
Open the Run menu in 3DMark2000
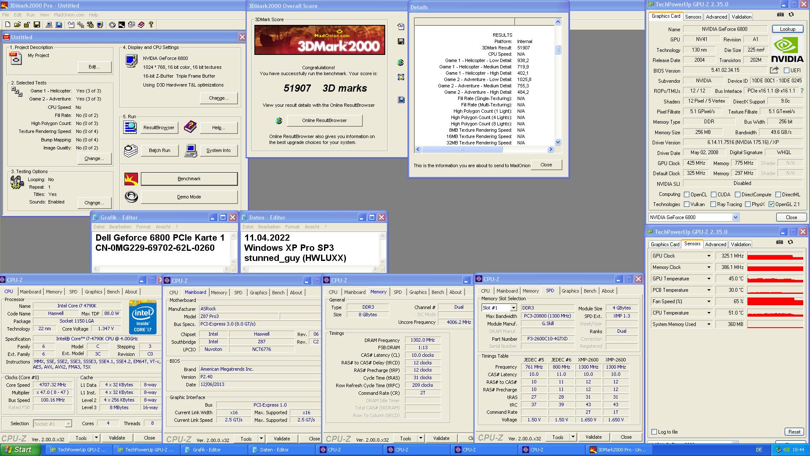(30, 15)
